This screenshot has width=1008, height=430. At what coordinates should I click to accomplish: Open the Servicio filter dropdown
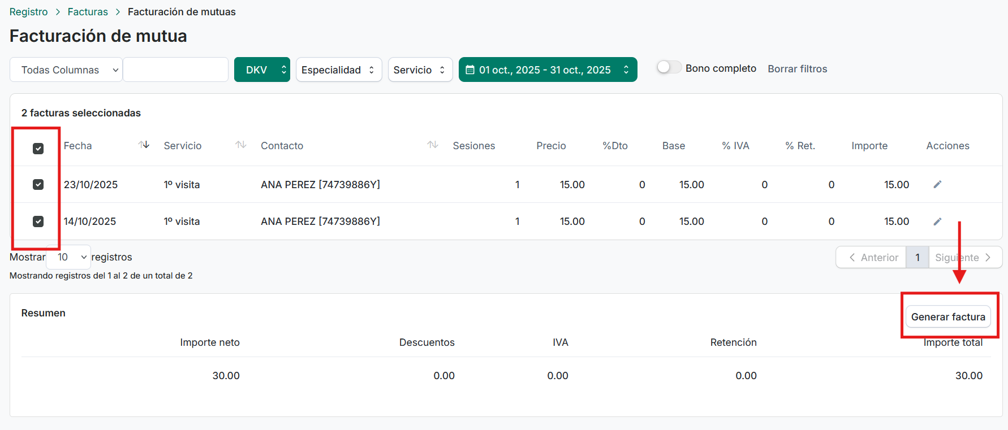click(x=420, y=70)
